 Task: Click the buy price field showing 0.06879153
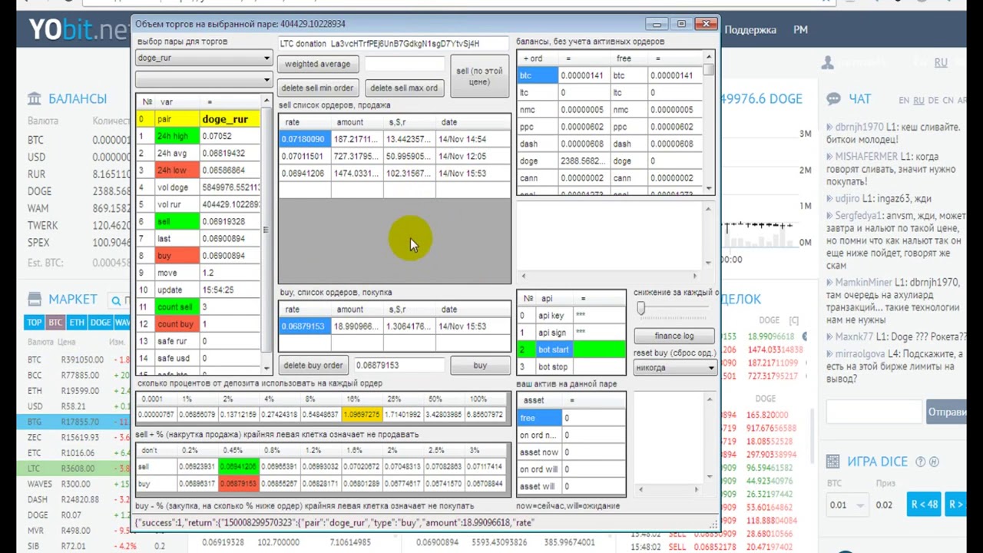pyautogui.click(x=399, y=365)
